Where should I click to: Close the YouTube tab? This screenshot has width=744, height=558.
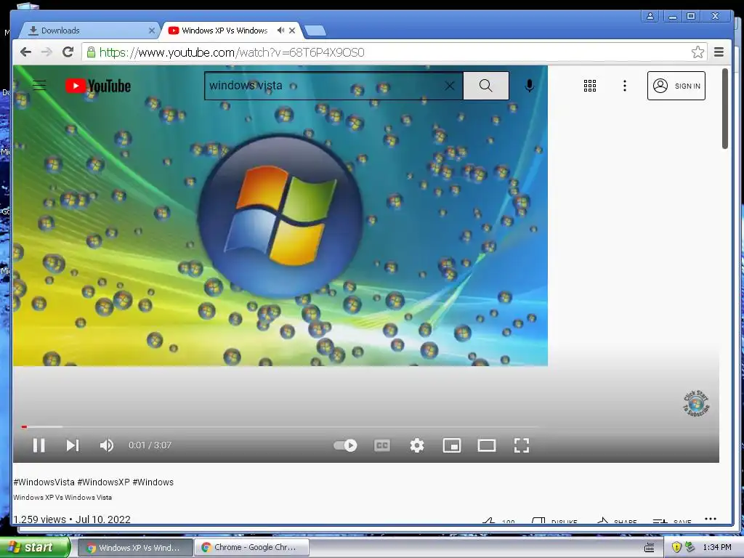292,31
